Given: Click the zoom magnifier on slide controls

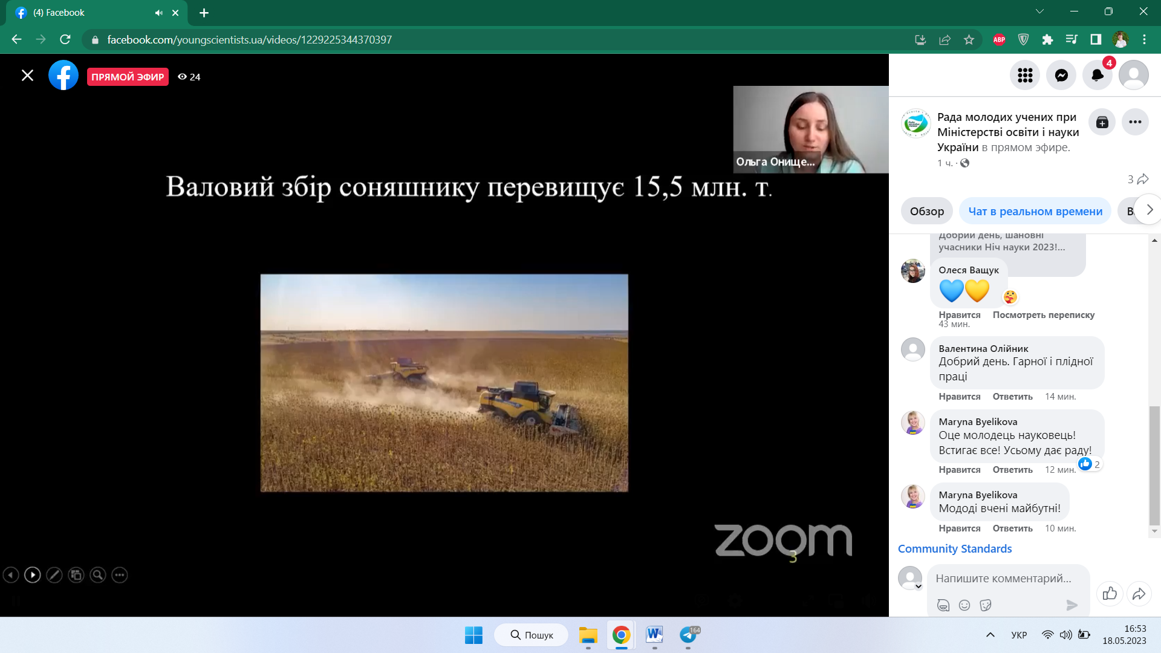Looking at the screenshot, I should [x=98, y=575].
